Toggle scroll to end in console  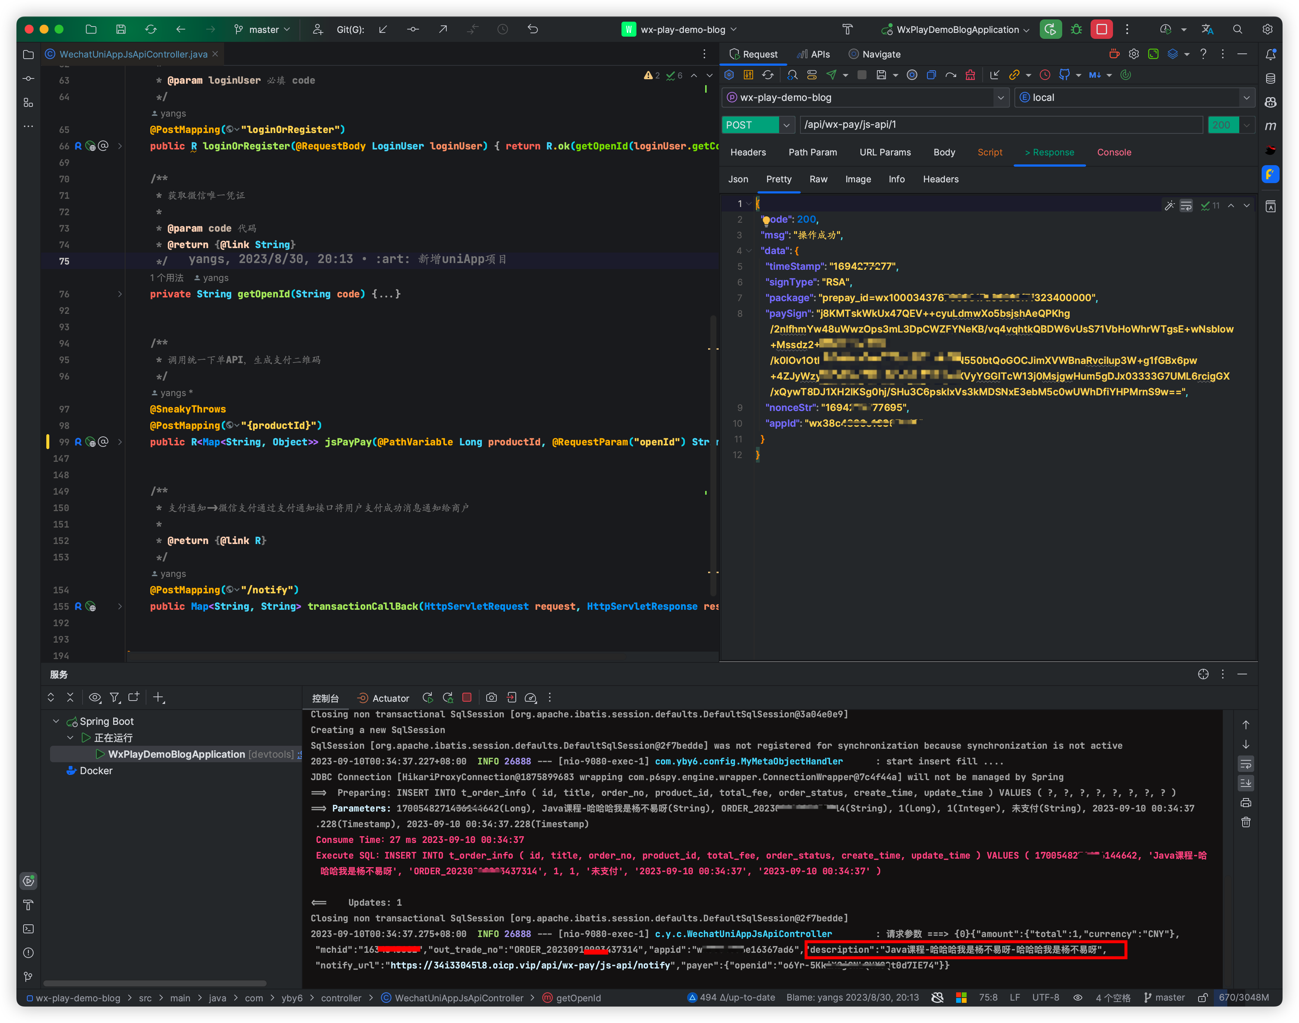(1246, 784)
